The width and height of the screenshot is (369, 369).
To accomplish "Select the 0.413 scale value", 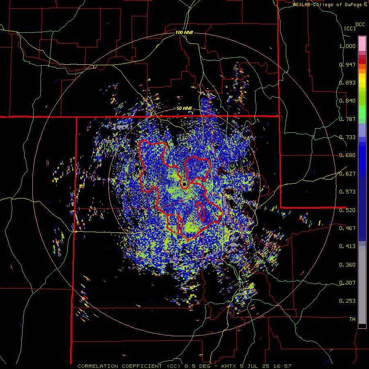I will point(347,246).
